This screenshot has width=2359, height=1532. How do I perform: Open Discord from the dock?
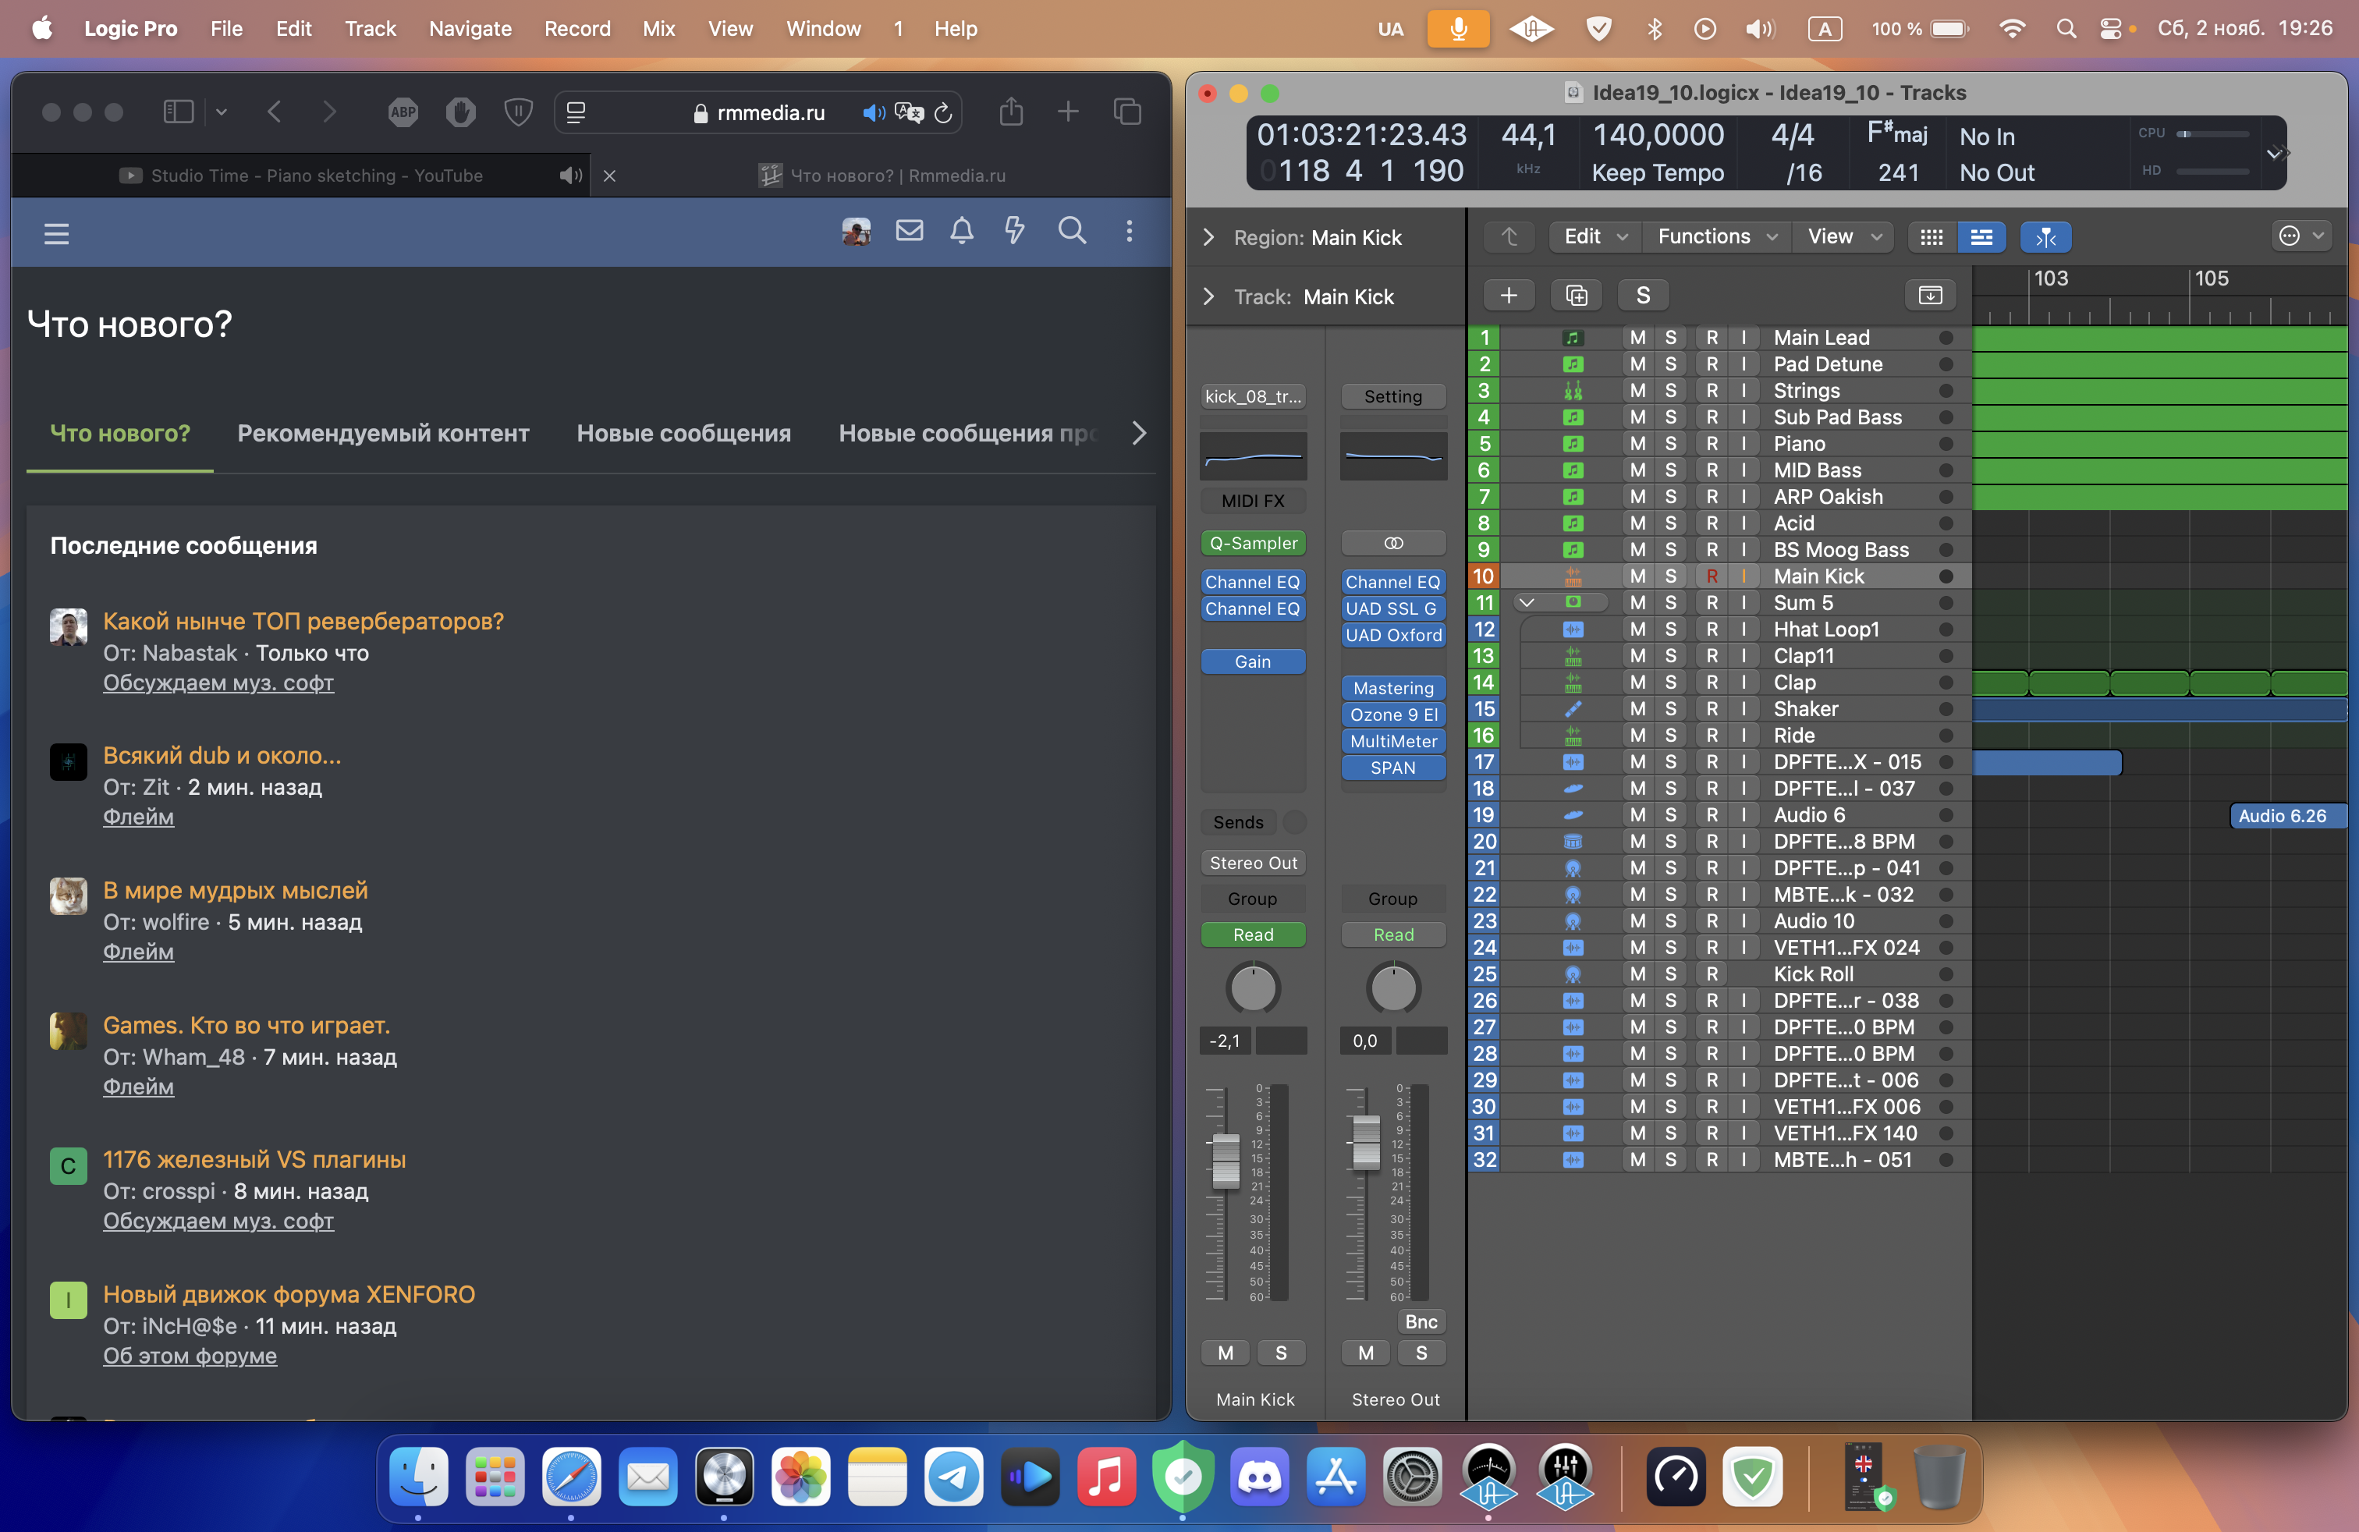[1260, 1477]
